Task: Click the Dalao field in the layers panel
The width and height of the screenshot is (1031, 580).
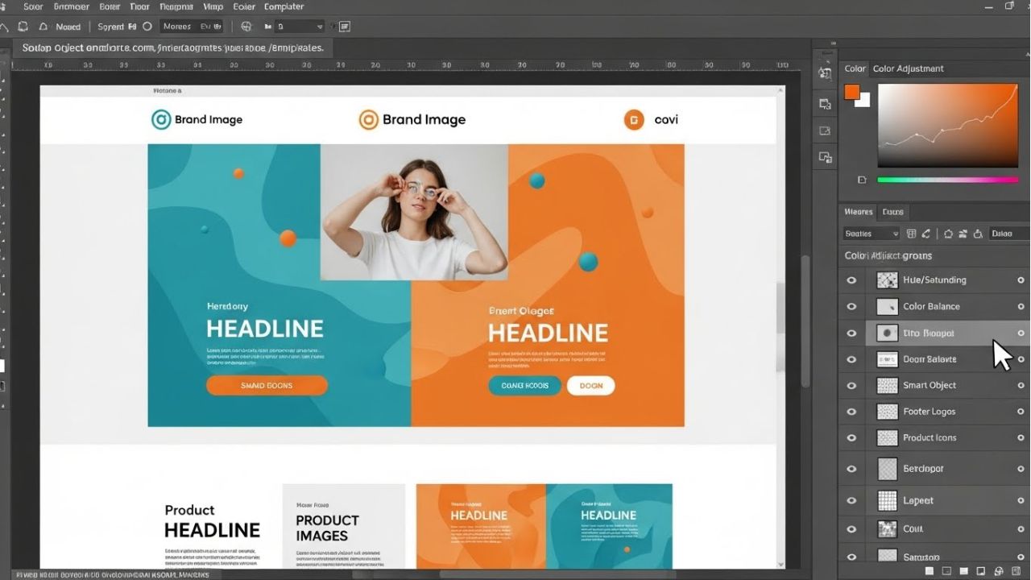Action: (1009, 234)
